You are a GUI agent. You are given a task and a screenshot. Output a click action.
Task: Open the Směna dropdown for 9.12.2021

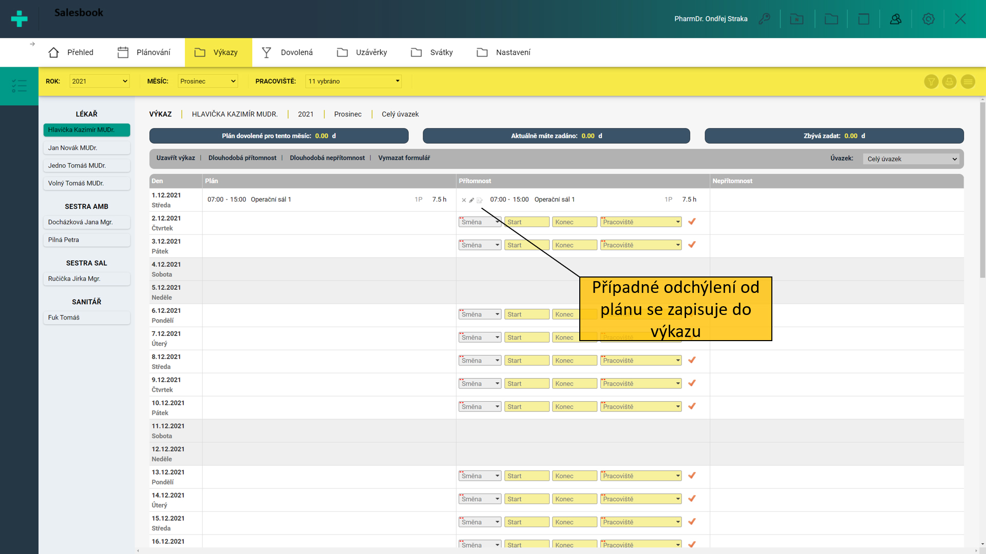(480, 384)
